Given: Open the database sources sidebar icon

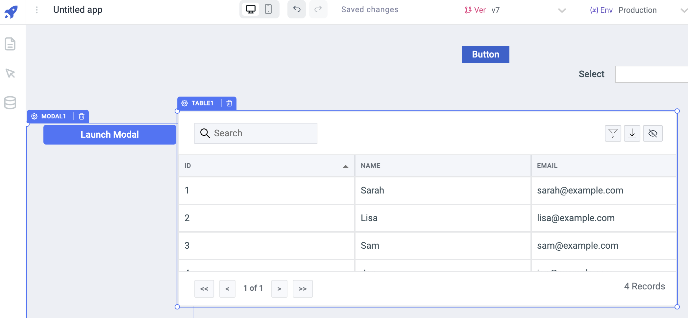Looking at the screenshot, I should pos(10,102).
